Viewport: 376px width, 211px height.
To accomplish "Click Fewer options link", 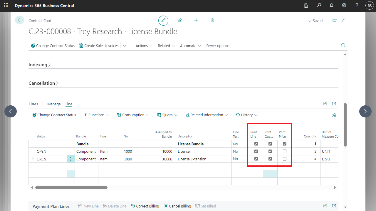I will 218,46.
